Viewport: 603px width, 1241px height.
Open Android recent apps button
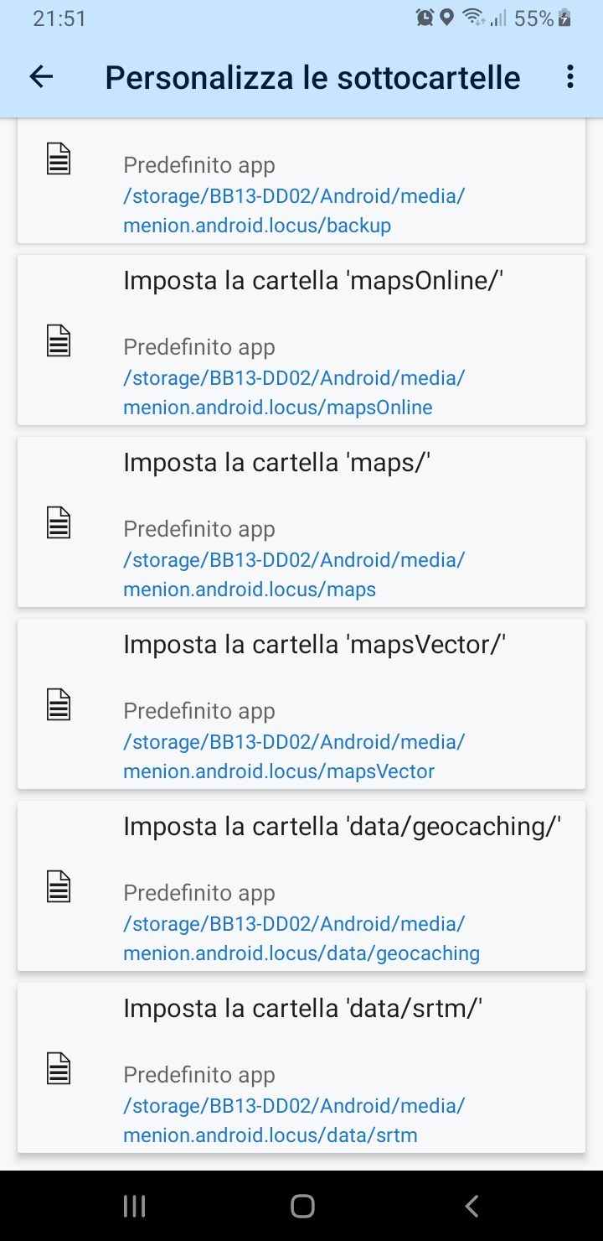(x=134, y=1206)
